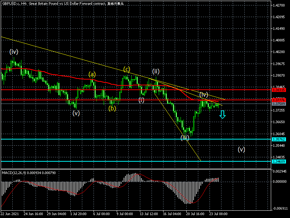
Task: Click the (iii) wave label at the low
Action: (185, 137)
